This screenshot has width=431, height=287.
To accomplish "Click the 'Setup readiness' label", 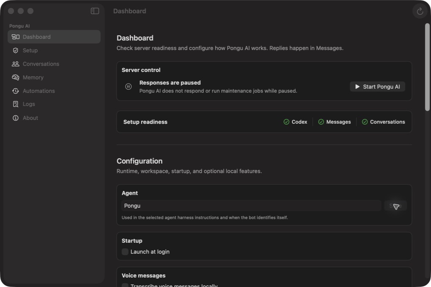I will coord(145,122).
